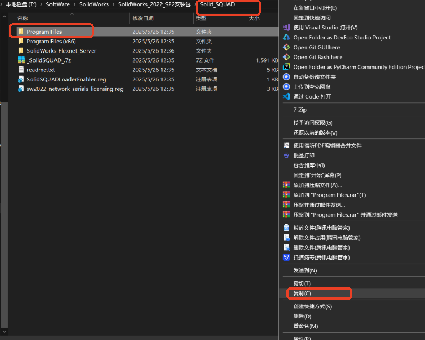Sort by the 修改日期 column header
Screen dimensions: 425x340
(143, 18)
